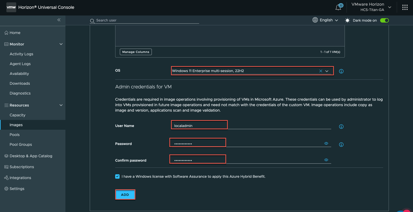Click the Manage Columns button
Screen dimensions: 413x212
(x=136, y=52)
